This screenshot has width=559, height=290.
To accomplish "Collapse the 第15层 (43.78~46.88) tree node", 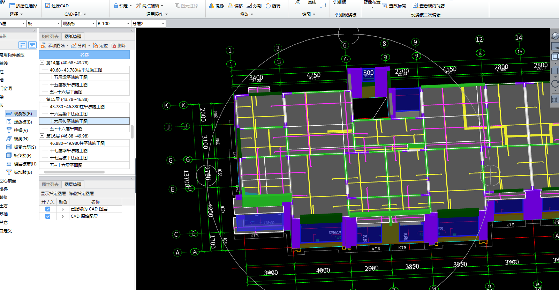I will click(42, 99).
